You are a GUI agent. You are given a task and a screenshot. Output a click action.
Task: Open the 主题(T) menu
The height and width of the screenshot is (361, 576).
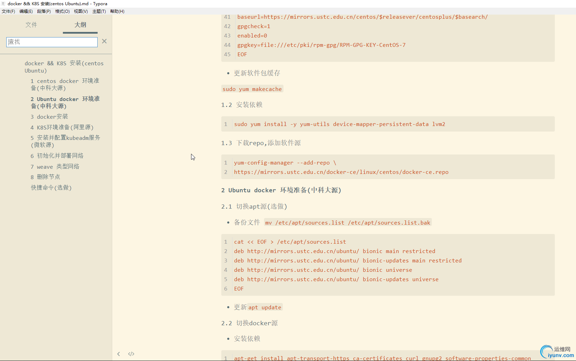click(x=99, y=11)
